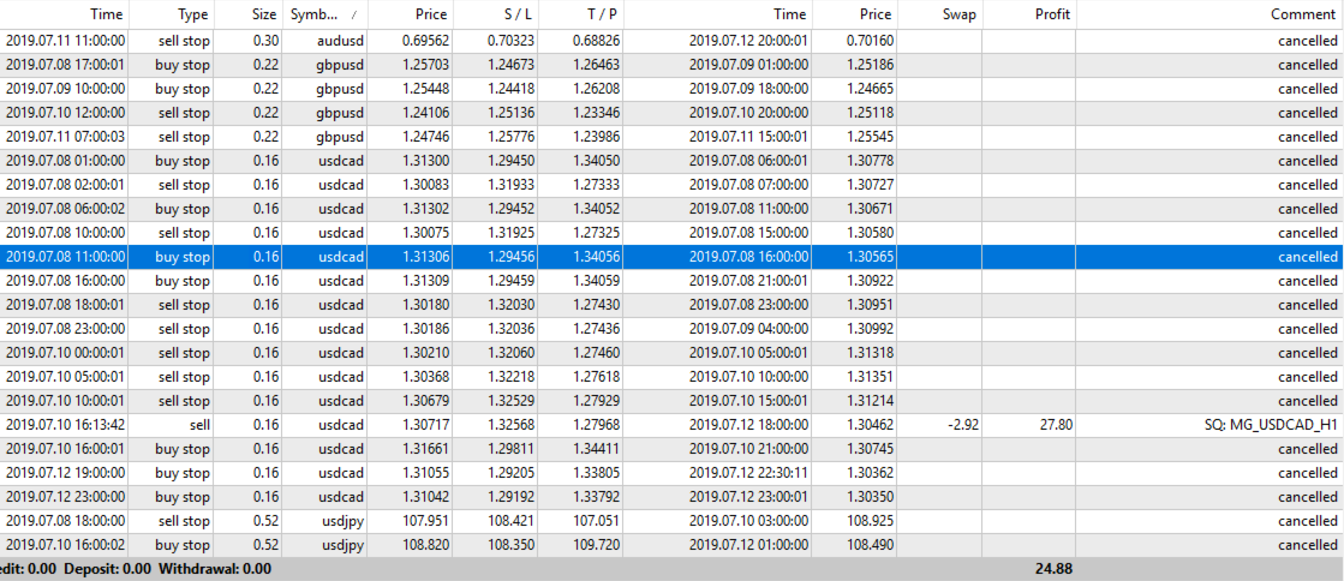Image resolution: width=1344 pixels, height=581 pixels.
Task: Click the open price 1.31661
Action: pos(426,449)
